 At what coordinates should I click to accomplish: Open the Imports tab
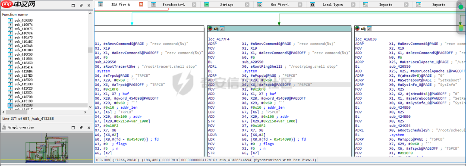pos(385,5)
